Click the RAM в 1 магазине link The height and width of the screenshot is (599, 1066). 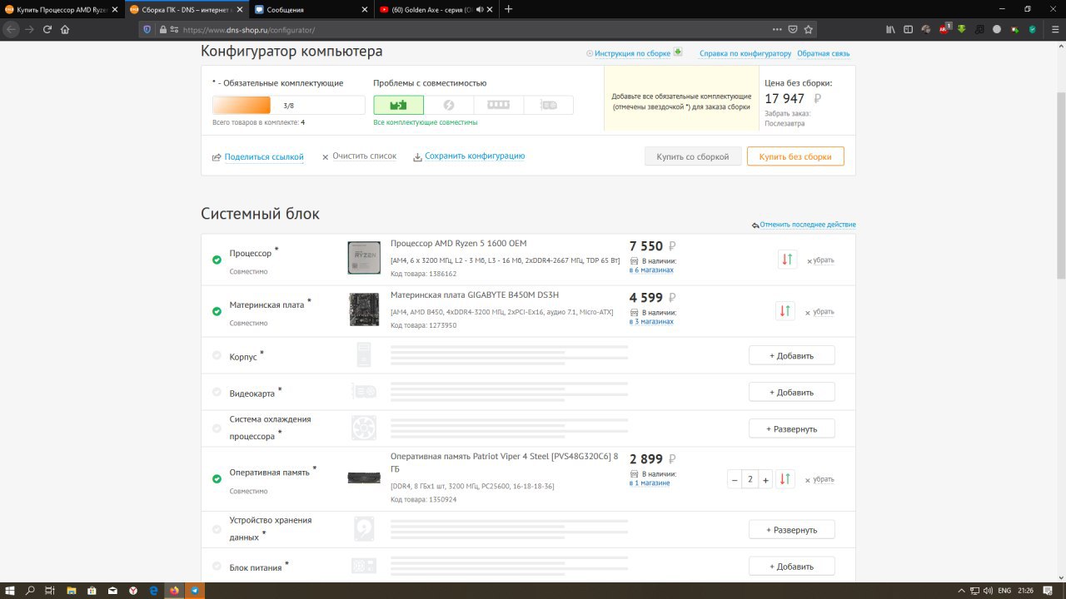click(650, 483)
